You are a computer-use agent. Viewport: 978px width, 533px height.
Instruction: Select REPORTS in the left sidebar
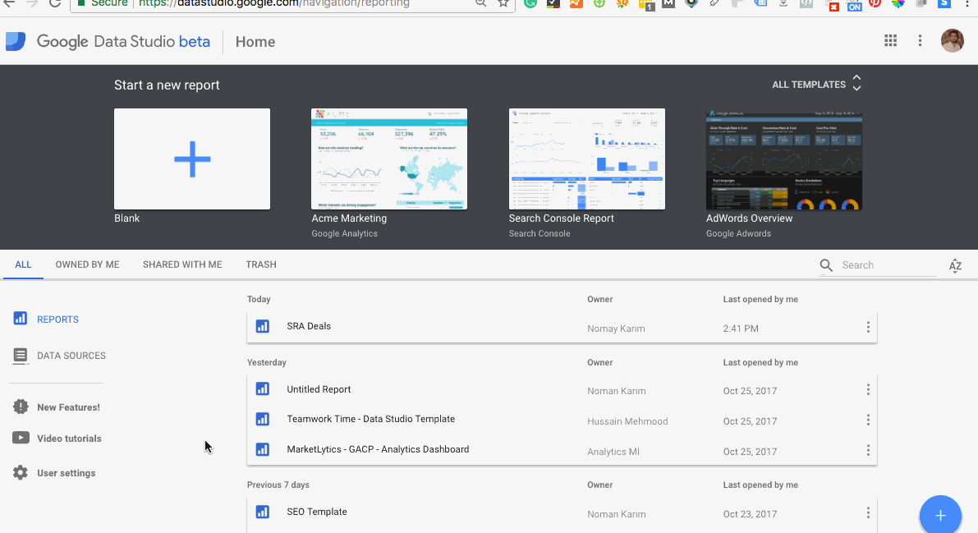53,319
